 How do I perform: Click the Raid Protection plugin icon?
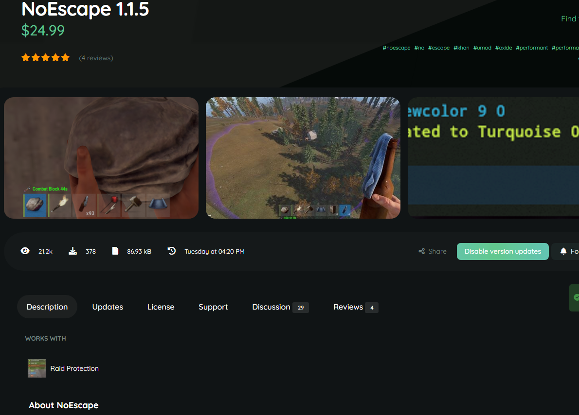click(37, 368)
